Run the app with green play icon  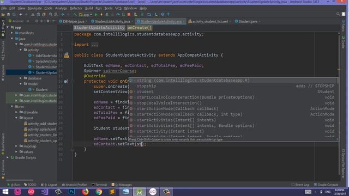tap(96, 15)
